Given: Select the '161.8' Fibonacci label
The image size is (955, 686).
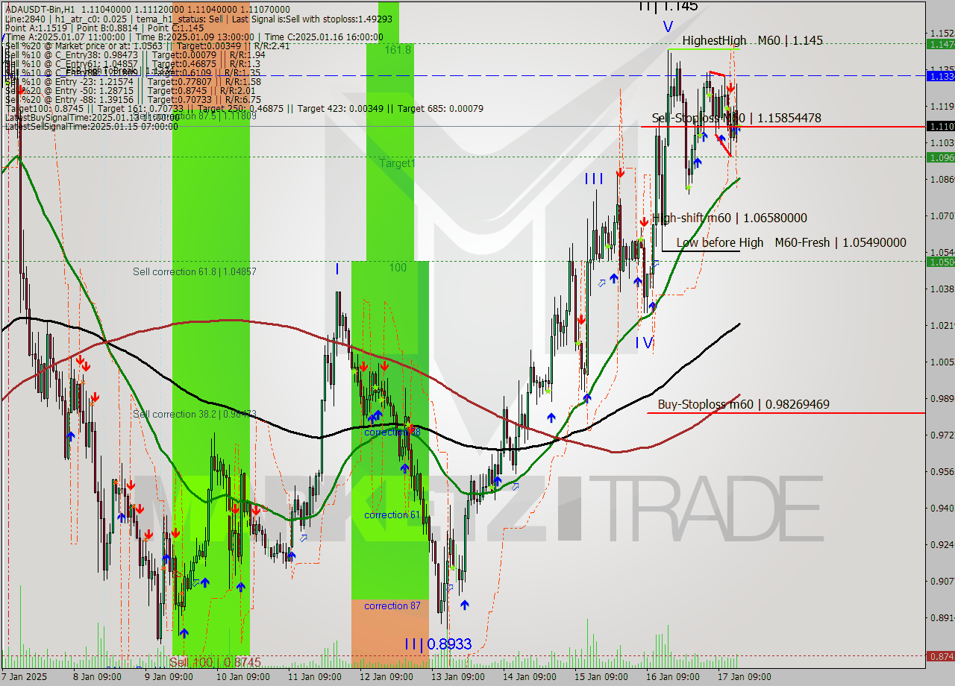Looking at the screenshot, I should click(398, 49).
